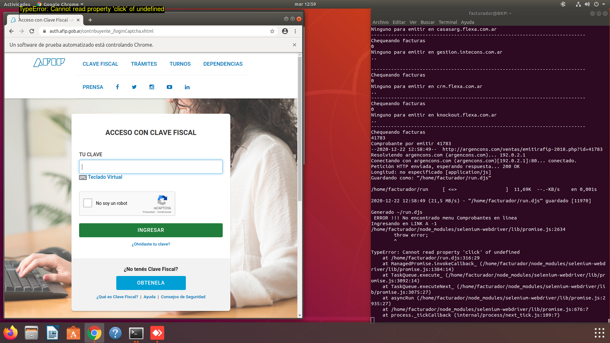Open TRÁMITES nav link

144,64
